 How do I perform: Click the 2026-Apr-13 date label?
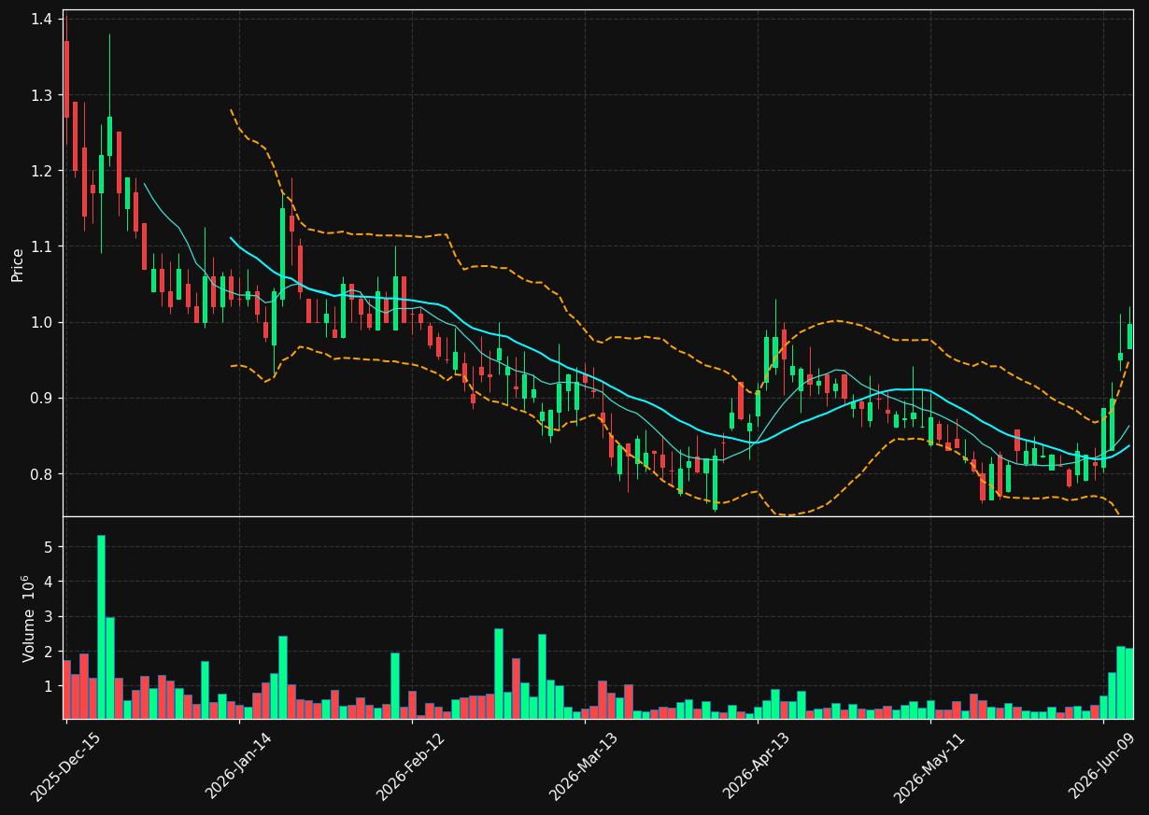point(757,766)
